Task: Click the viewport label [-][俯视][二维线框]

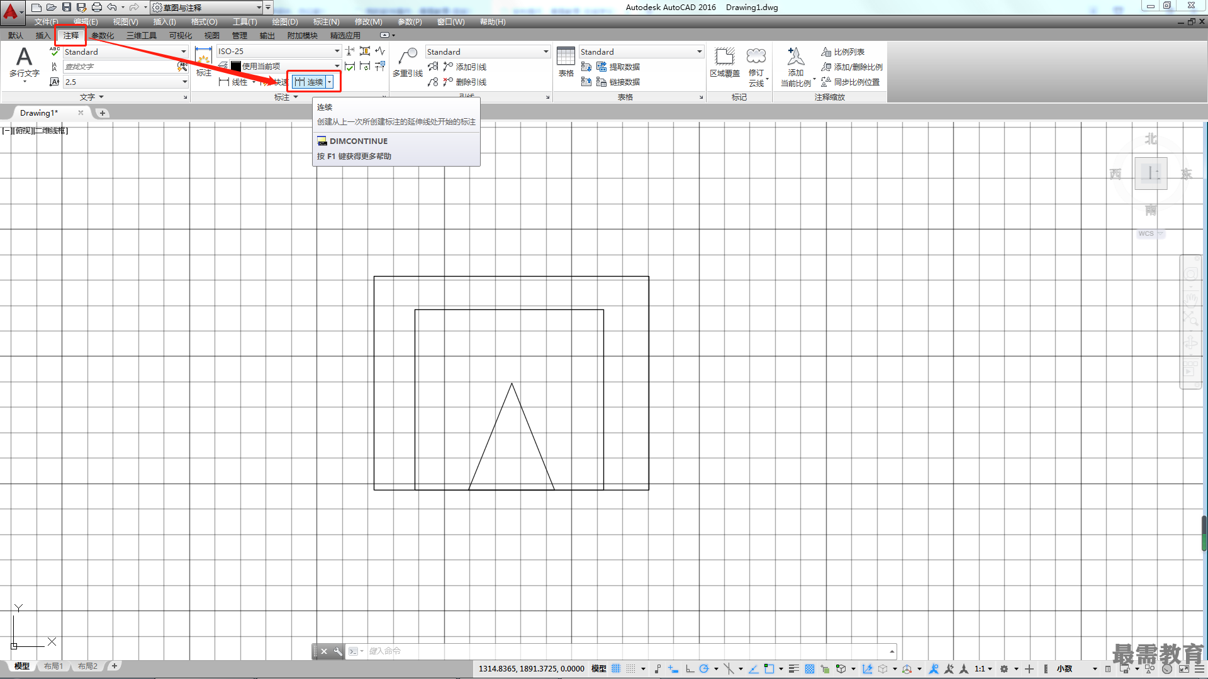Action: [x=35, y=131]
